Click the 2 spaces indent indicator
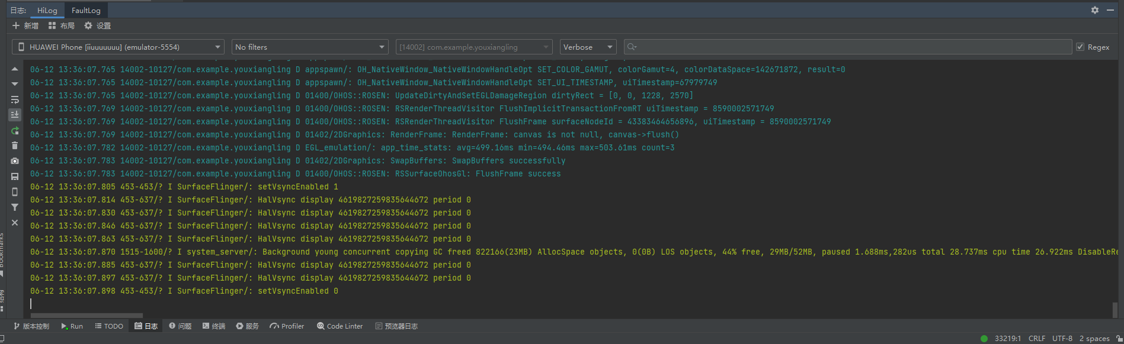The width and height of the screenshot is (1124, 344). click(x=1094, y=339)
